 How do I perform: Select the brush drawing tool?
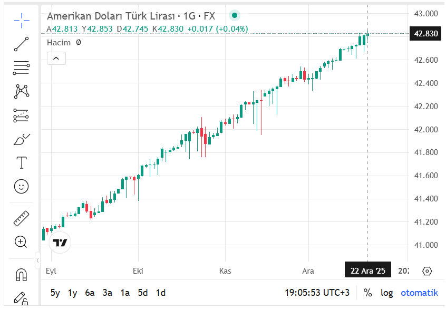click(x=22, y=139)
